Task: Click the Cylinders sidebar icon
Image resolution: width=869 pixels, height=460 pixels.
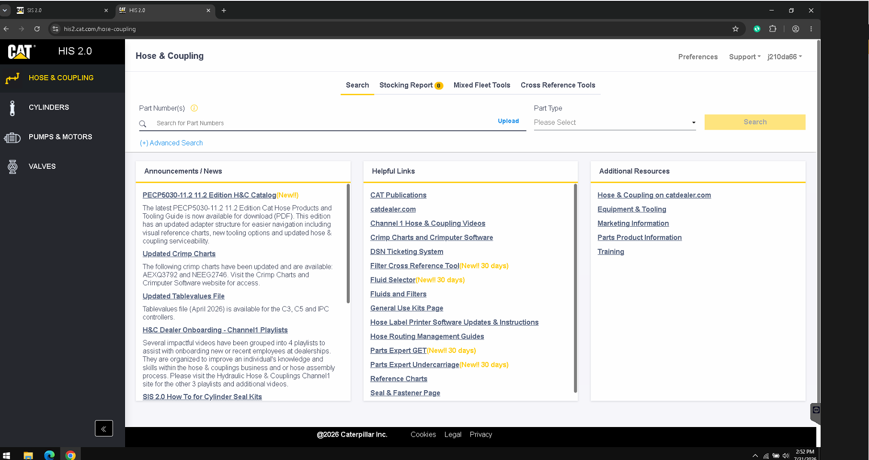Action: click(x=12, y=108)
